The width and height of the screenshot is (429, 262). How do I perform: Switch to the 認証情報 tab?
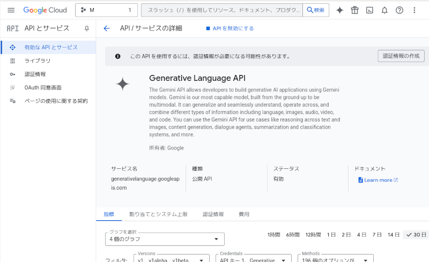pyautogui.click(x=213, y=214)
